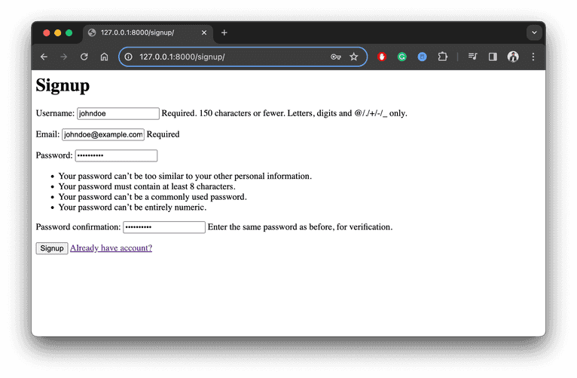The height and width of the screenshot is (378, 577).
Task: Bookmark this page with the star
Action: click(354, 57)
